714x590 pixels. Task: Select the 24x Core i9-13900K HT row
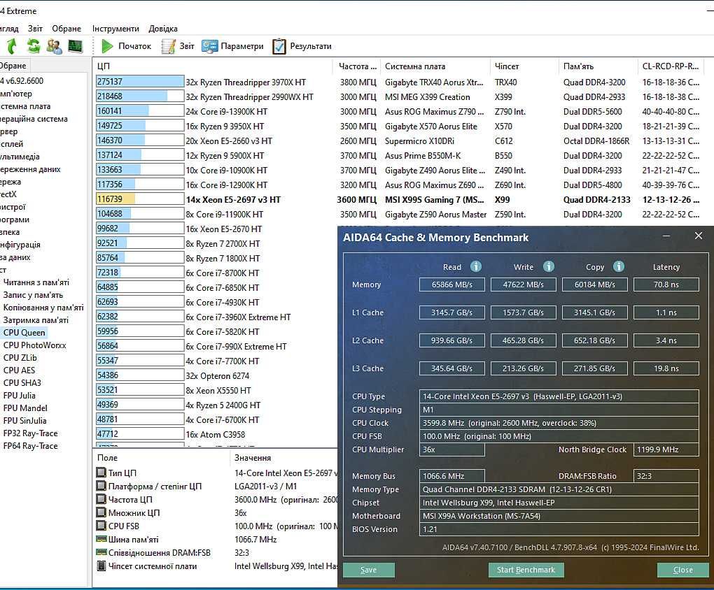click(227, 111)
